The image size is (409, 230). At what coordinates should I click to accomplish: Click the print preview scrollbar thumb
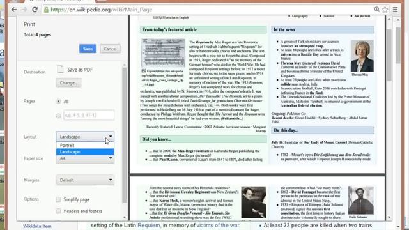389,55
